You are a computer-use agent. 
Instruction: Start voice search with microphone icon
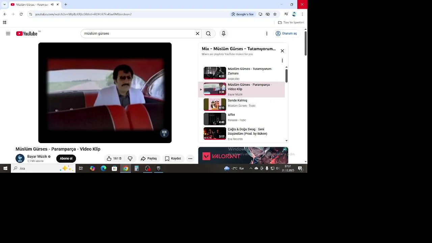[x=223, y=33]
